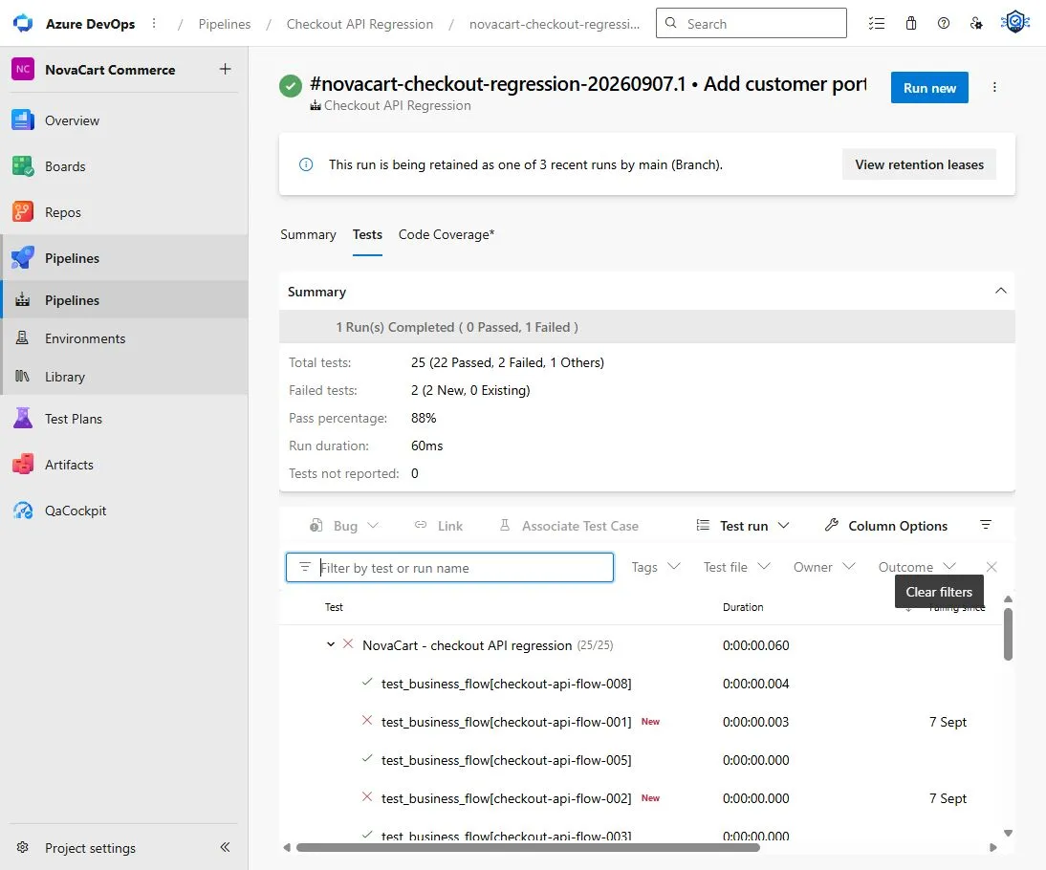Click the vertical scrollbar of test results

1008,634
